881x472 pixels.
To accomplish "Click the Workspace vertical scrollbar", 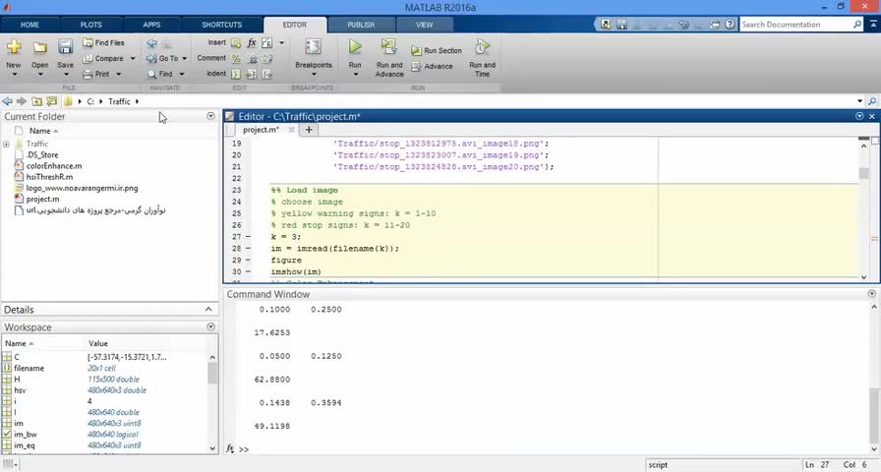I will [x=212, y=402].
